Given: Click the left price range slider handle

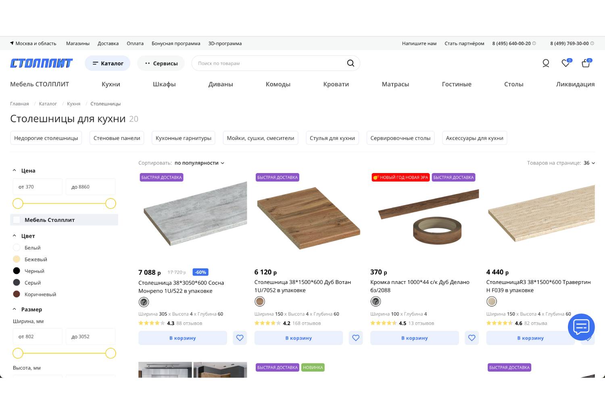Looking at the screenshot, I should click(18, 204).
